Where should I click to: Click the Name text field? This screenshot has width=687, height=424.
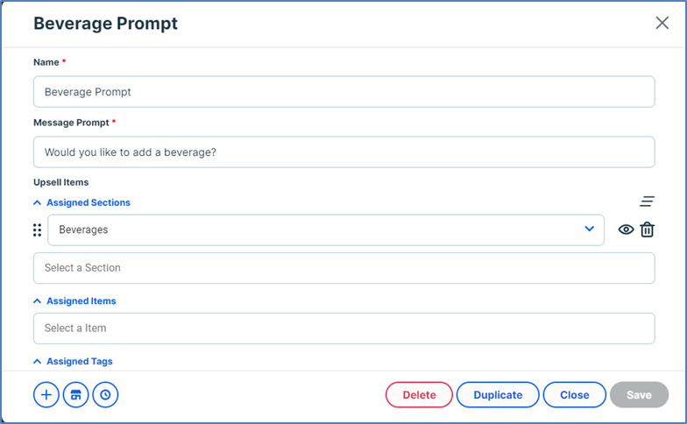(x=343, y=92)
